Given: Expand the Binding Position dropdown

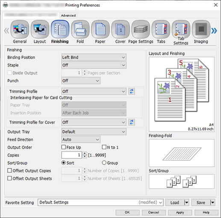Looking at the screenshot, I should coord(94,57).
